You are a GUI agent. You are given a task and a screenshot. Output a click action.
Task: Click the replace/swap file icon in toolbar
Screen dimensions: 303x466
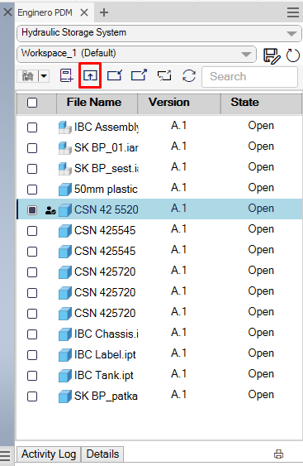pos(164,75)
